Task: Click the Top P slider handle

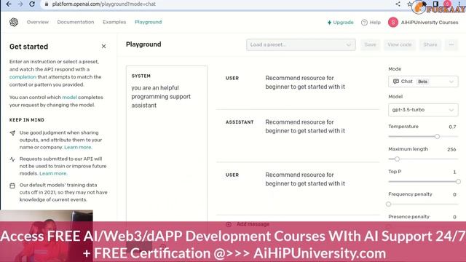Action: click(458, 181)
